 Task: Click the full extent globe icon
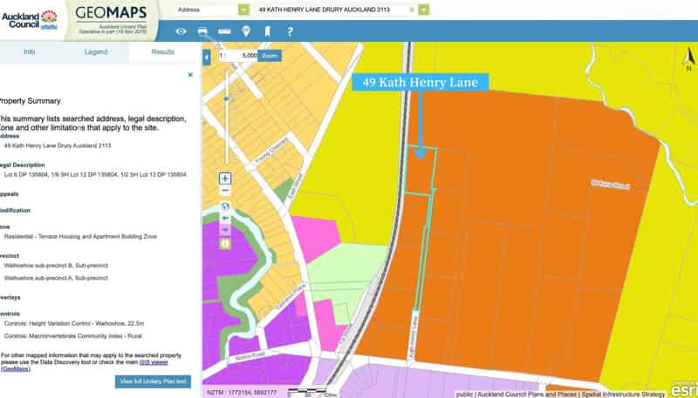[225, 206]
